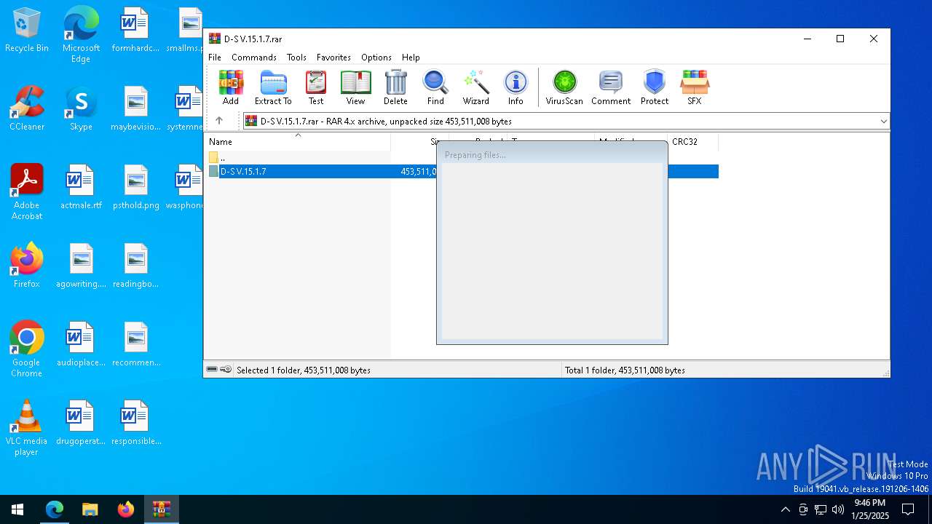This screenshot has height=524, width=932.
Task: Click the SFX toolbar icon
Action: pos(695,88)
